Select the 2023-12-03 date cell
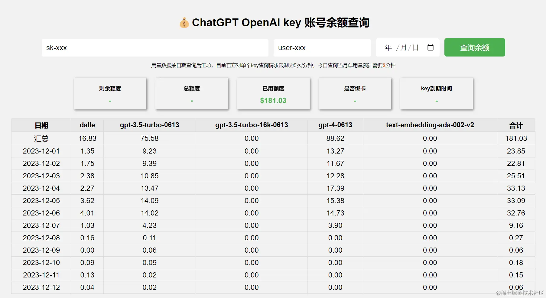This screenshot has width=546, height=298. [41, 176]
